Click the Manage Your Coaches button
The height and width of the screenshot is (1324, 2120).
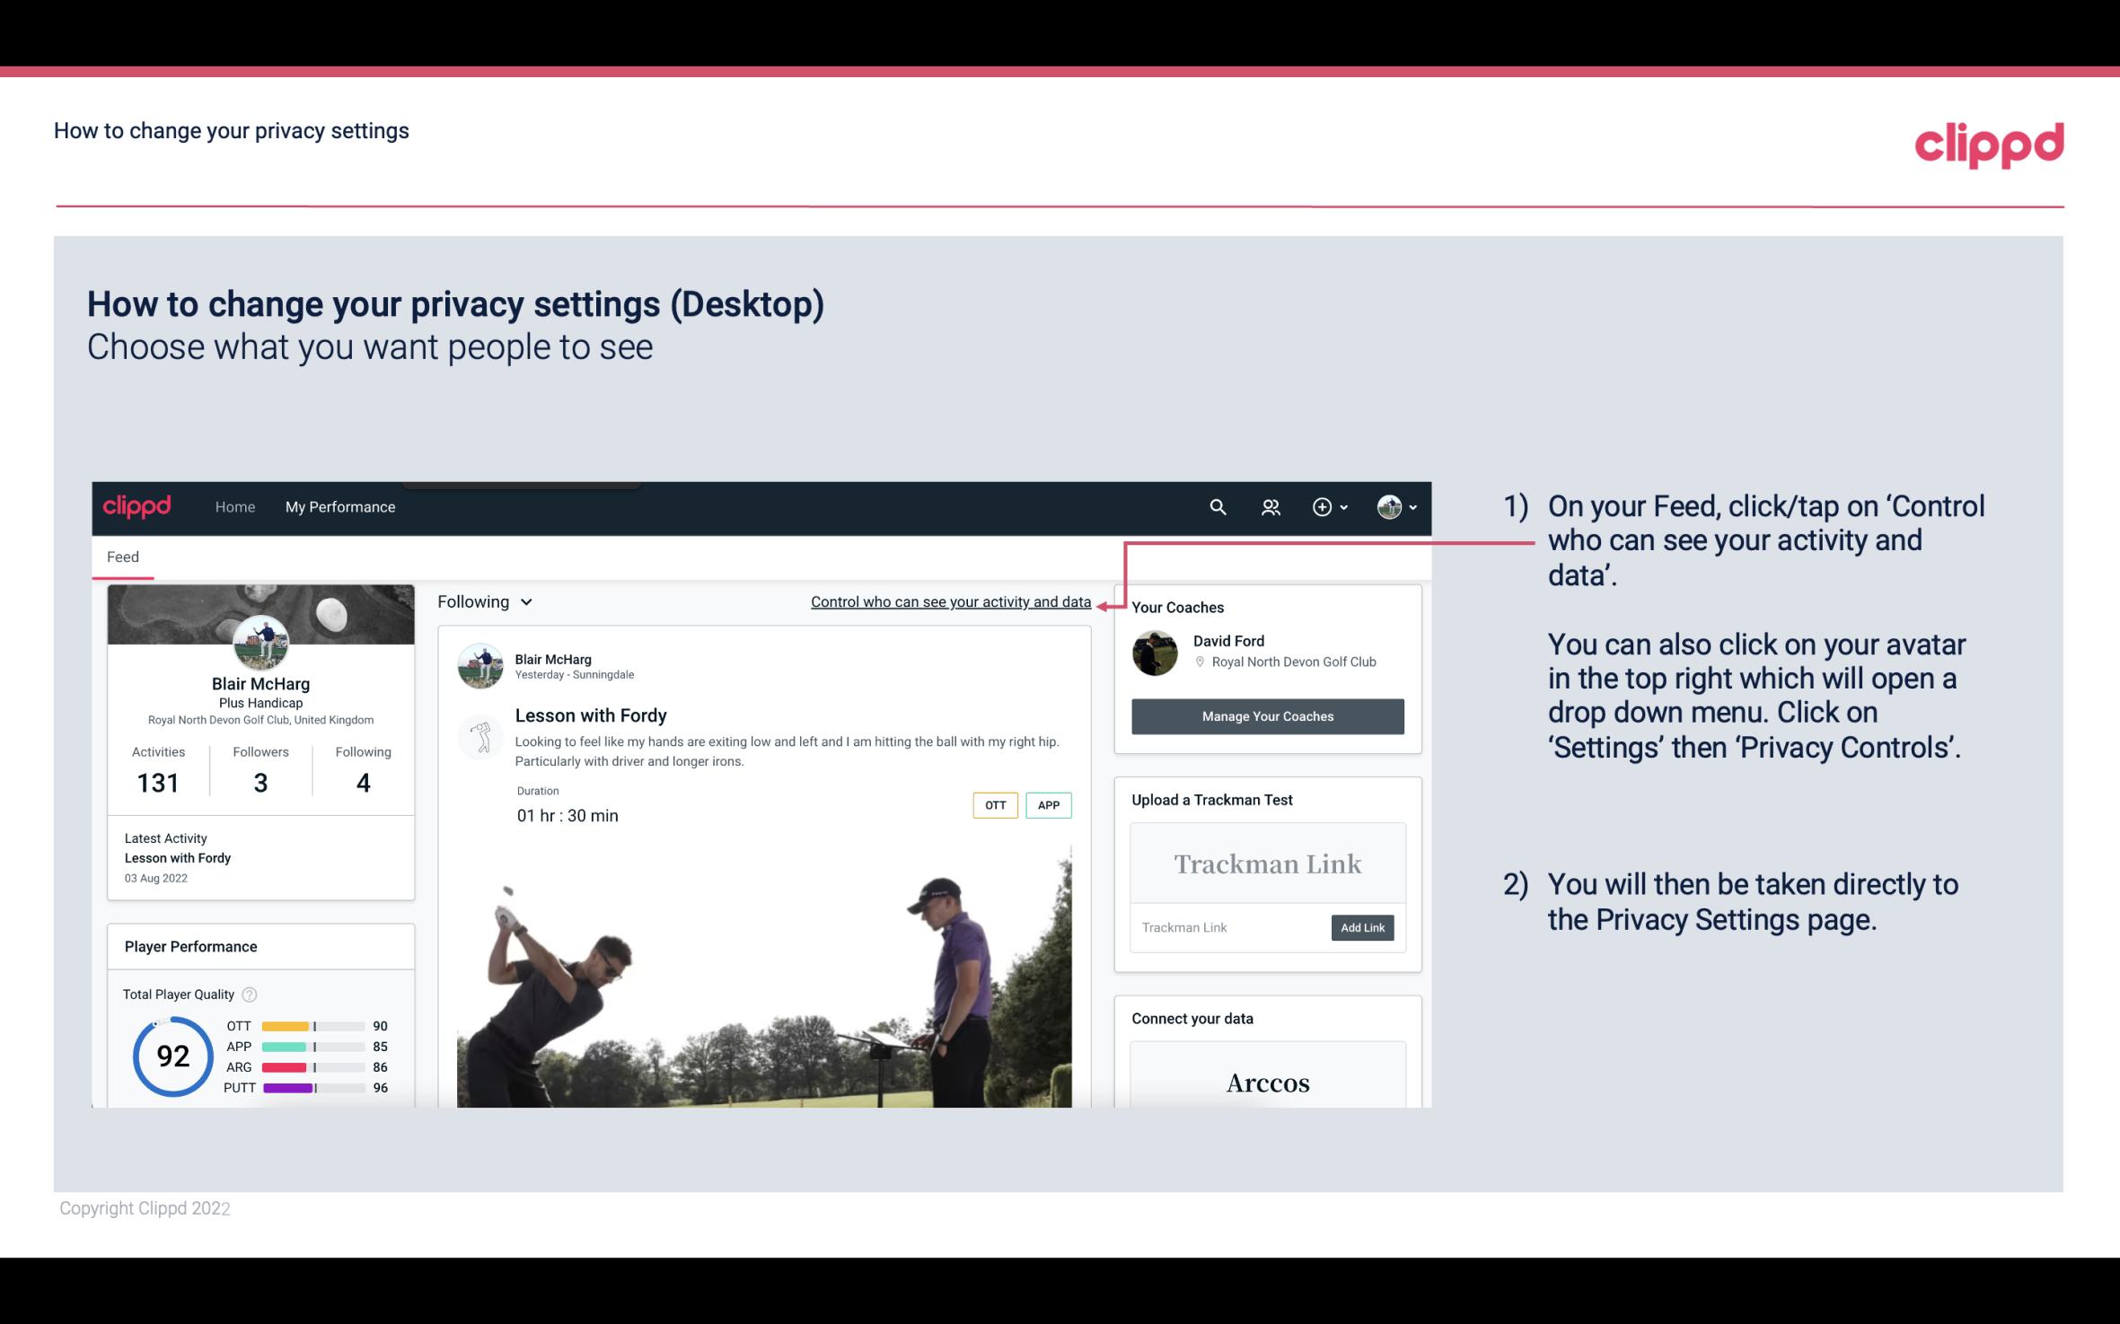1266,715
